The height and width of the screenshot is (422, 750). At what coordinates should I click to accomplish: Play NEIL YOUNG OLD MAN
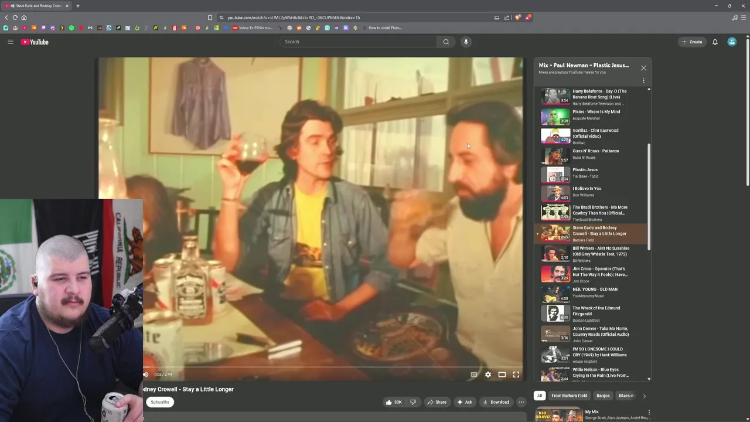[591, 293]
